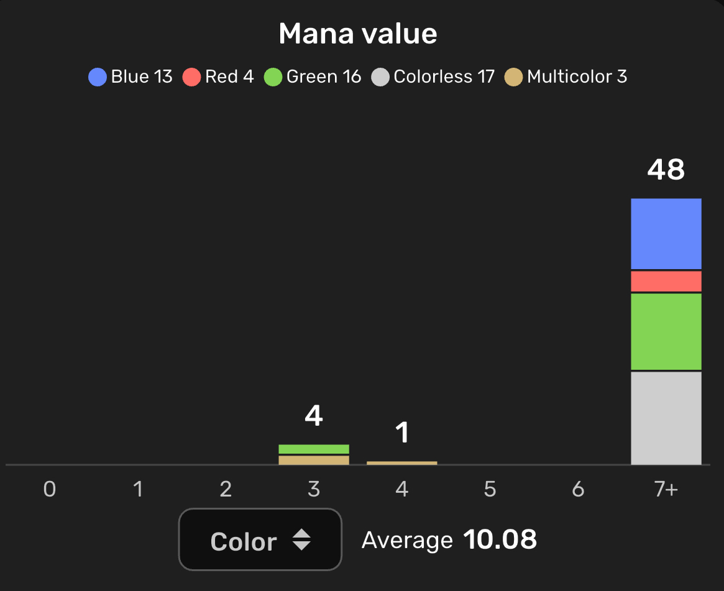The height and width of the screenshot is (591, 724).
Task: Click the red legend color dot
Action: tap(191, 77)
